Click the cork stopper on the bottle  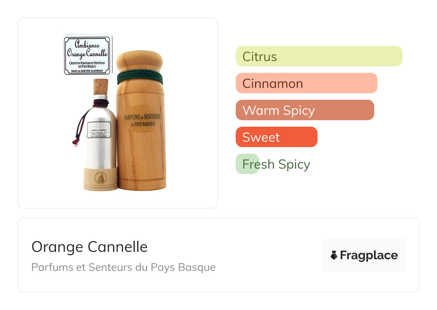[100, 87]
